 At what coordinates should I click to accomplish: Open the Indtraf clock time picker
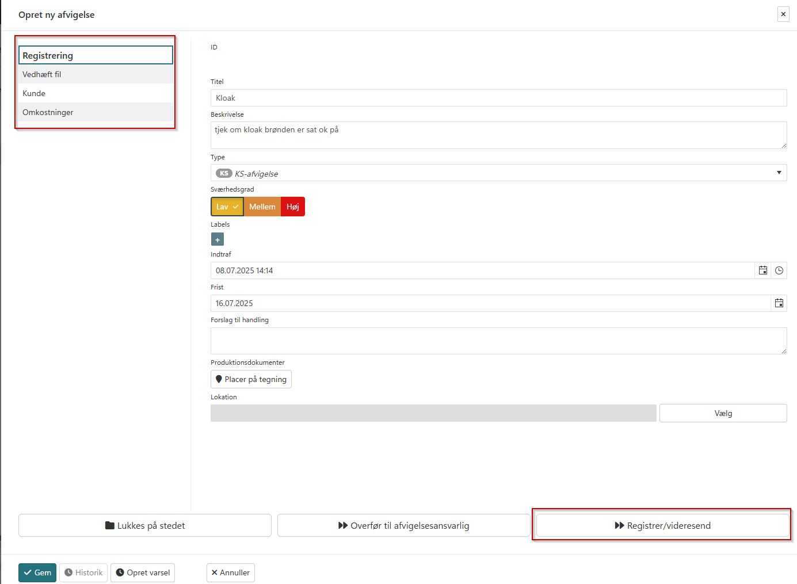click(779, 270)
